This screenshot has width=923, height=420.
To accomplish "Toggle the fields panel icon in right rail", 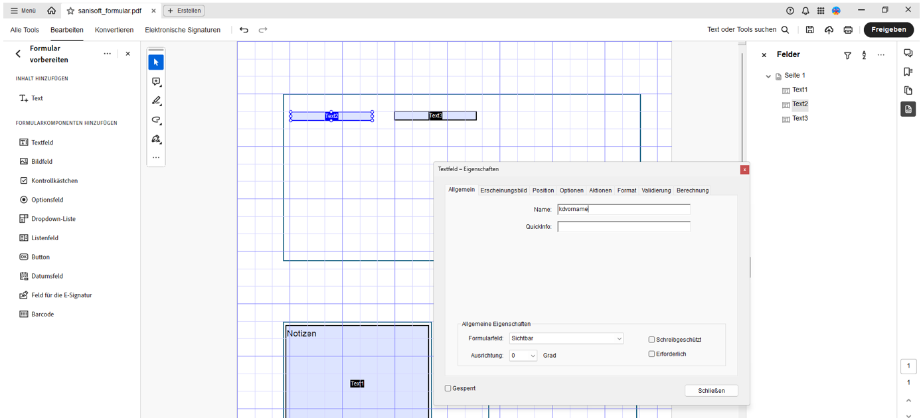I will (908, 109).
